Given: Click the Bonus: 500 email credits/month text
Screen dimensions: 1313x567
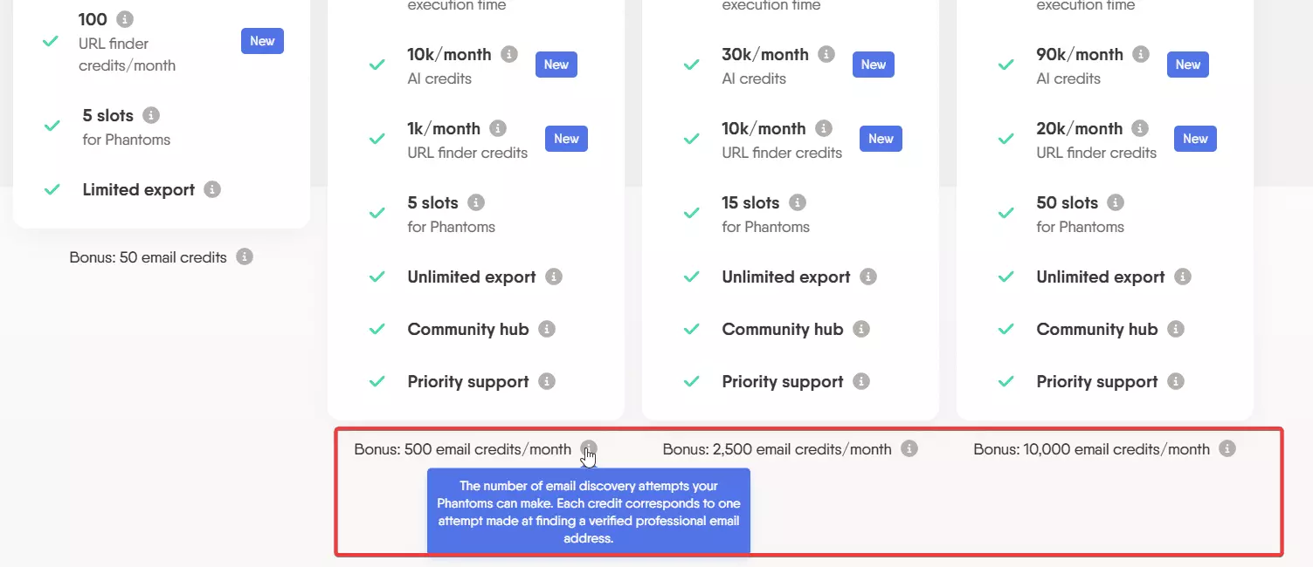Looking at the screenshot, I should [464, 448].
